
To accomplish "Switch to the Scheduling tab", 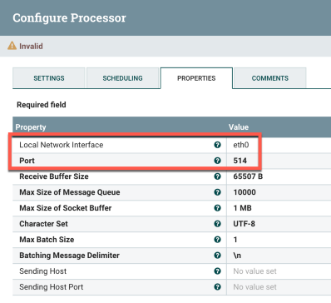I will pos(122,78).
